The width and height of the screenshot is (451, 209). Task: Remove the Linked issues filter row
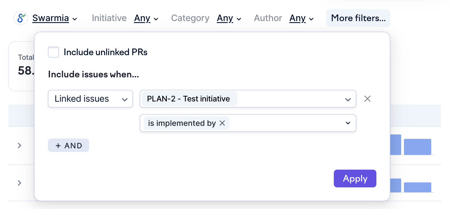(x=367, y=99)
